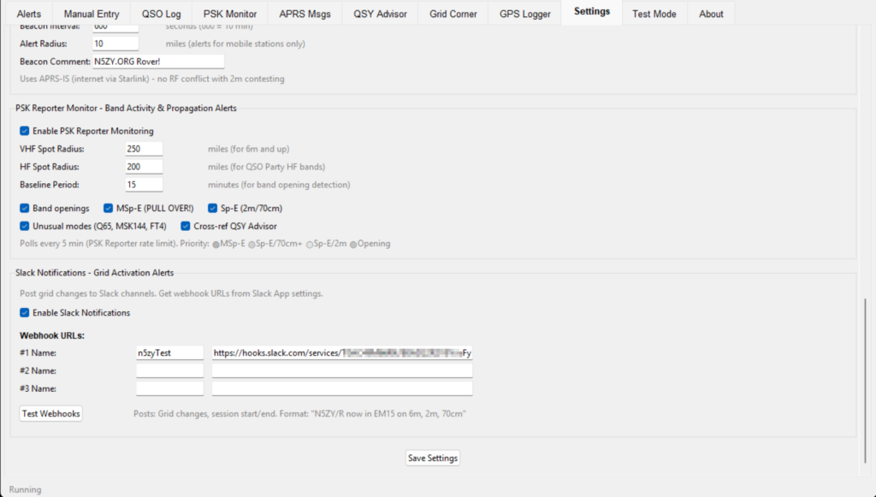Disable PSK Reporter Monitoring checkbox
The image size is (876, 497).
(24, 131)
